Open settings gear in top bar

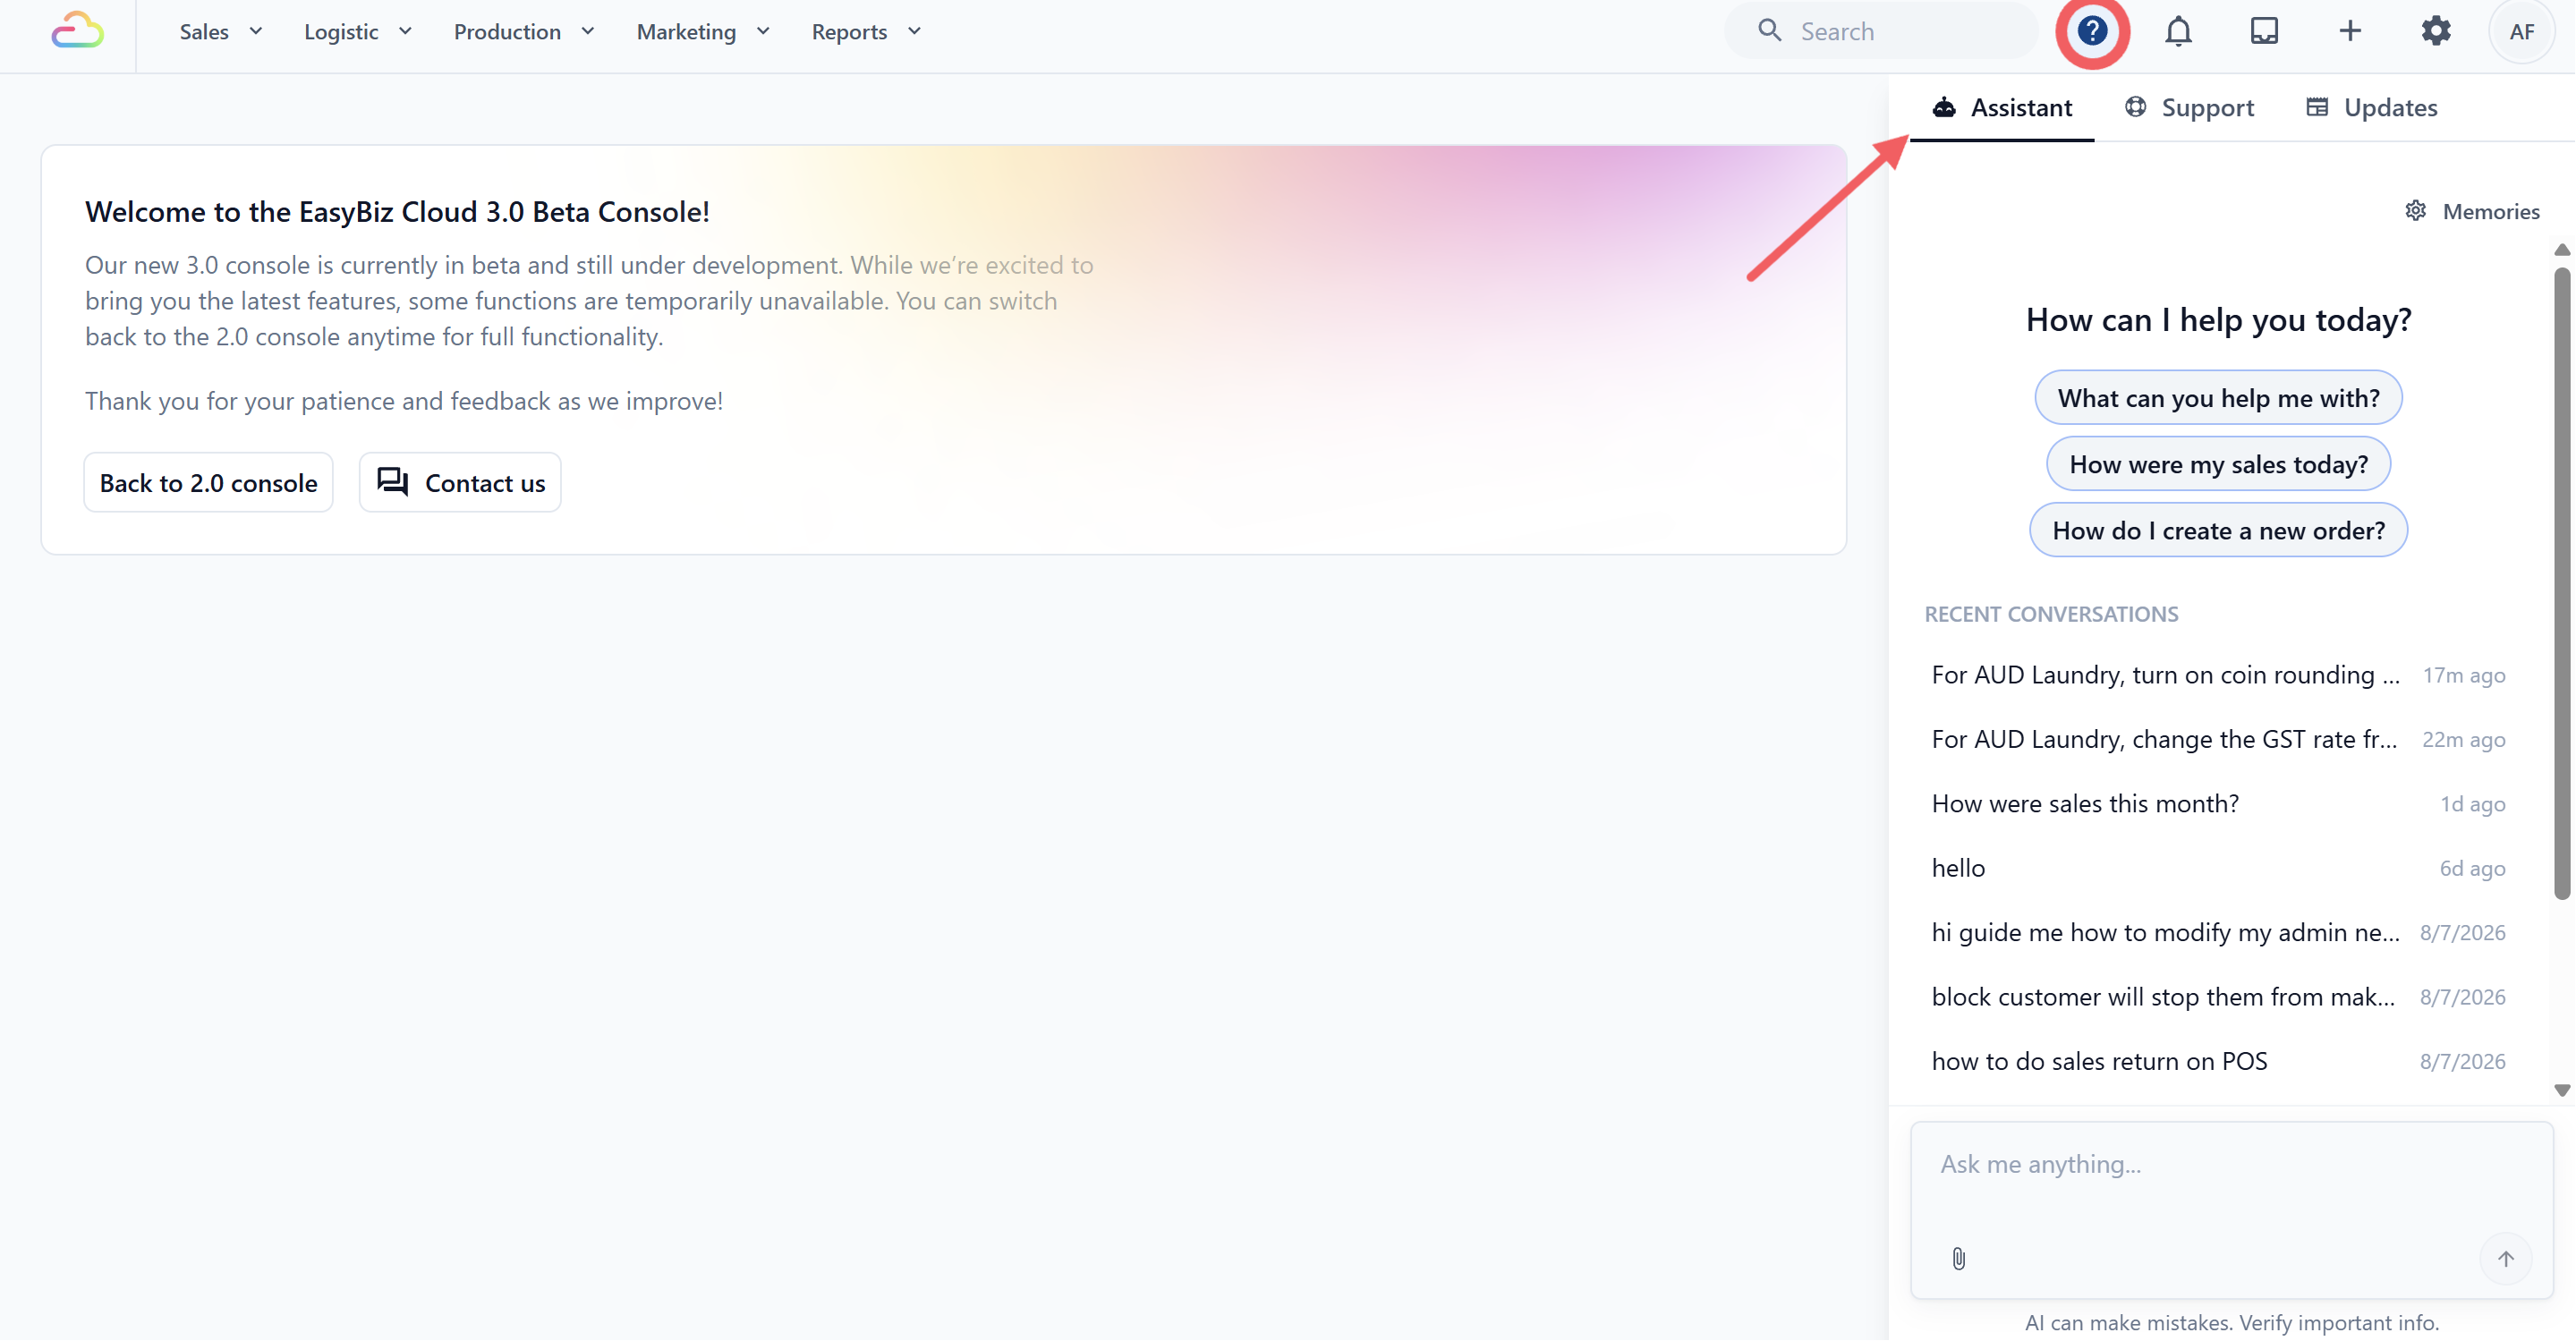pyautogui.click(x=2436, y=31)
